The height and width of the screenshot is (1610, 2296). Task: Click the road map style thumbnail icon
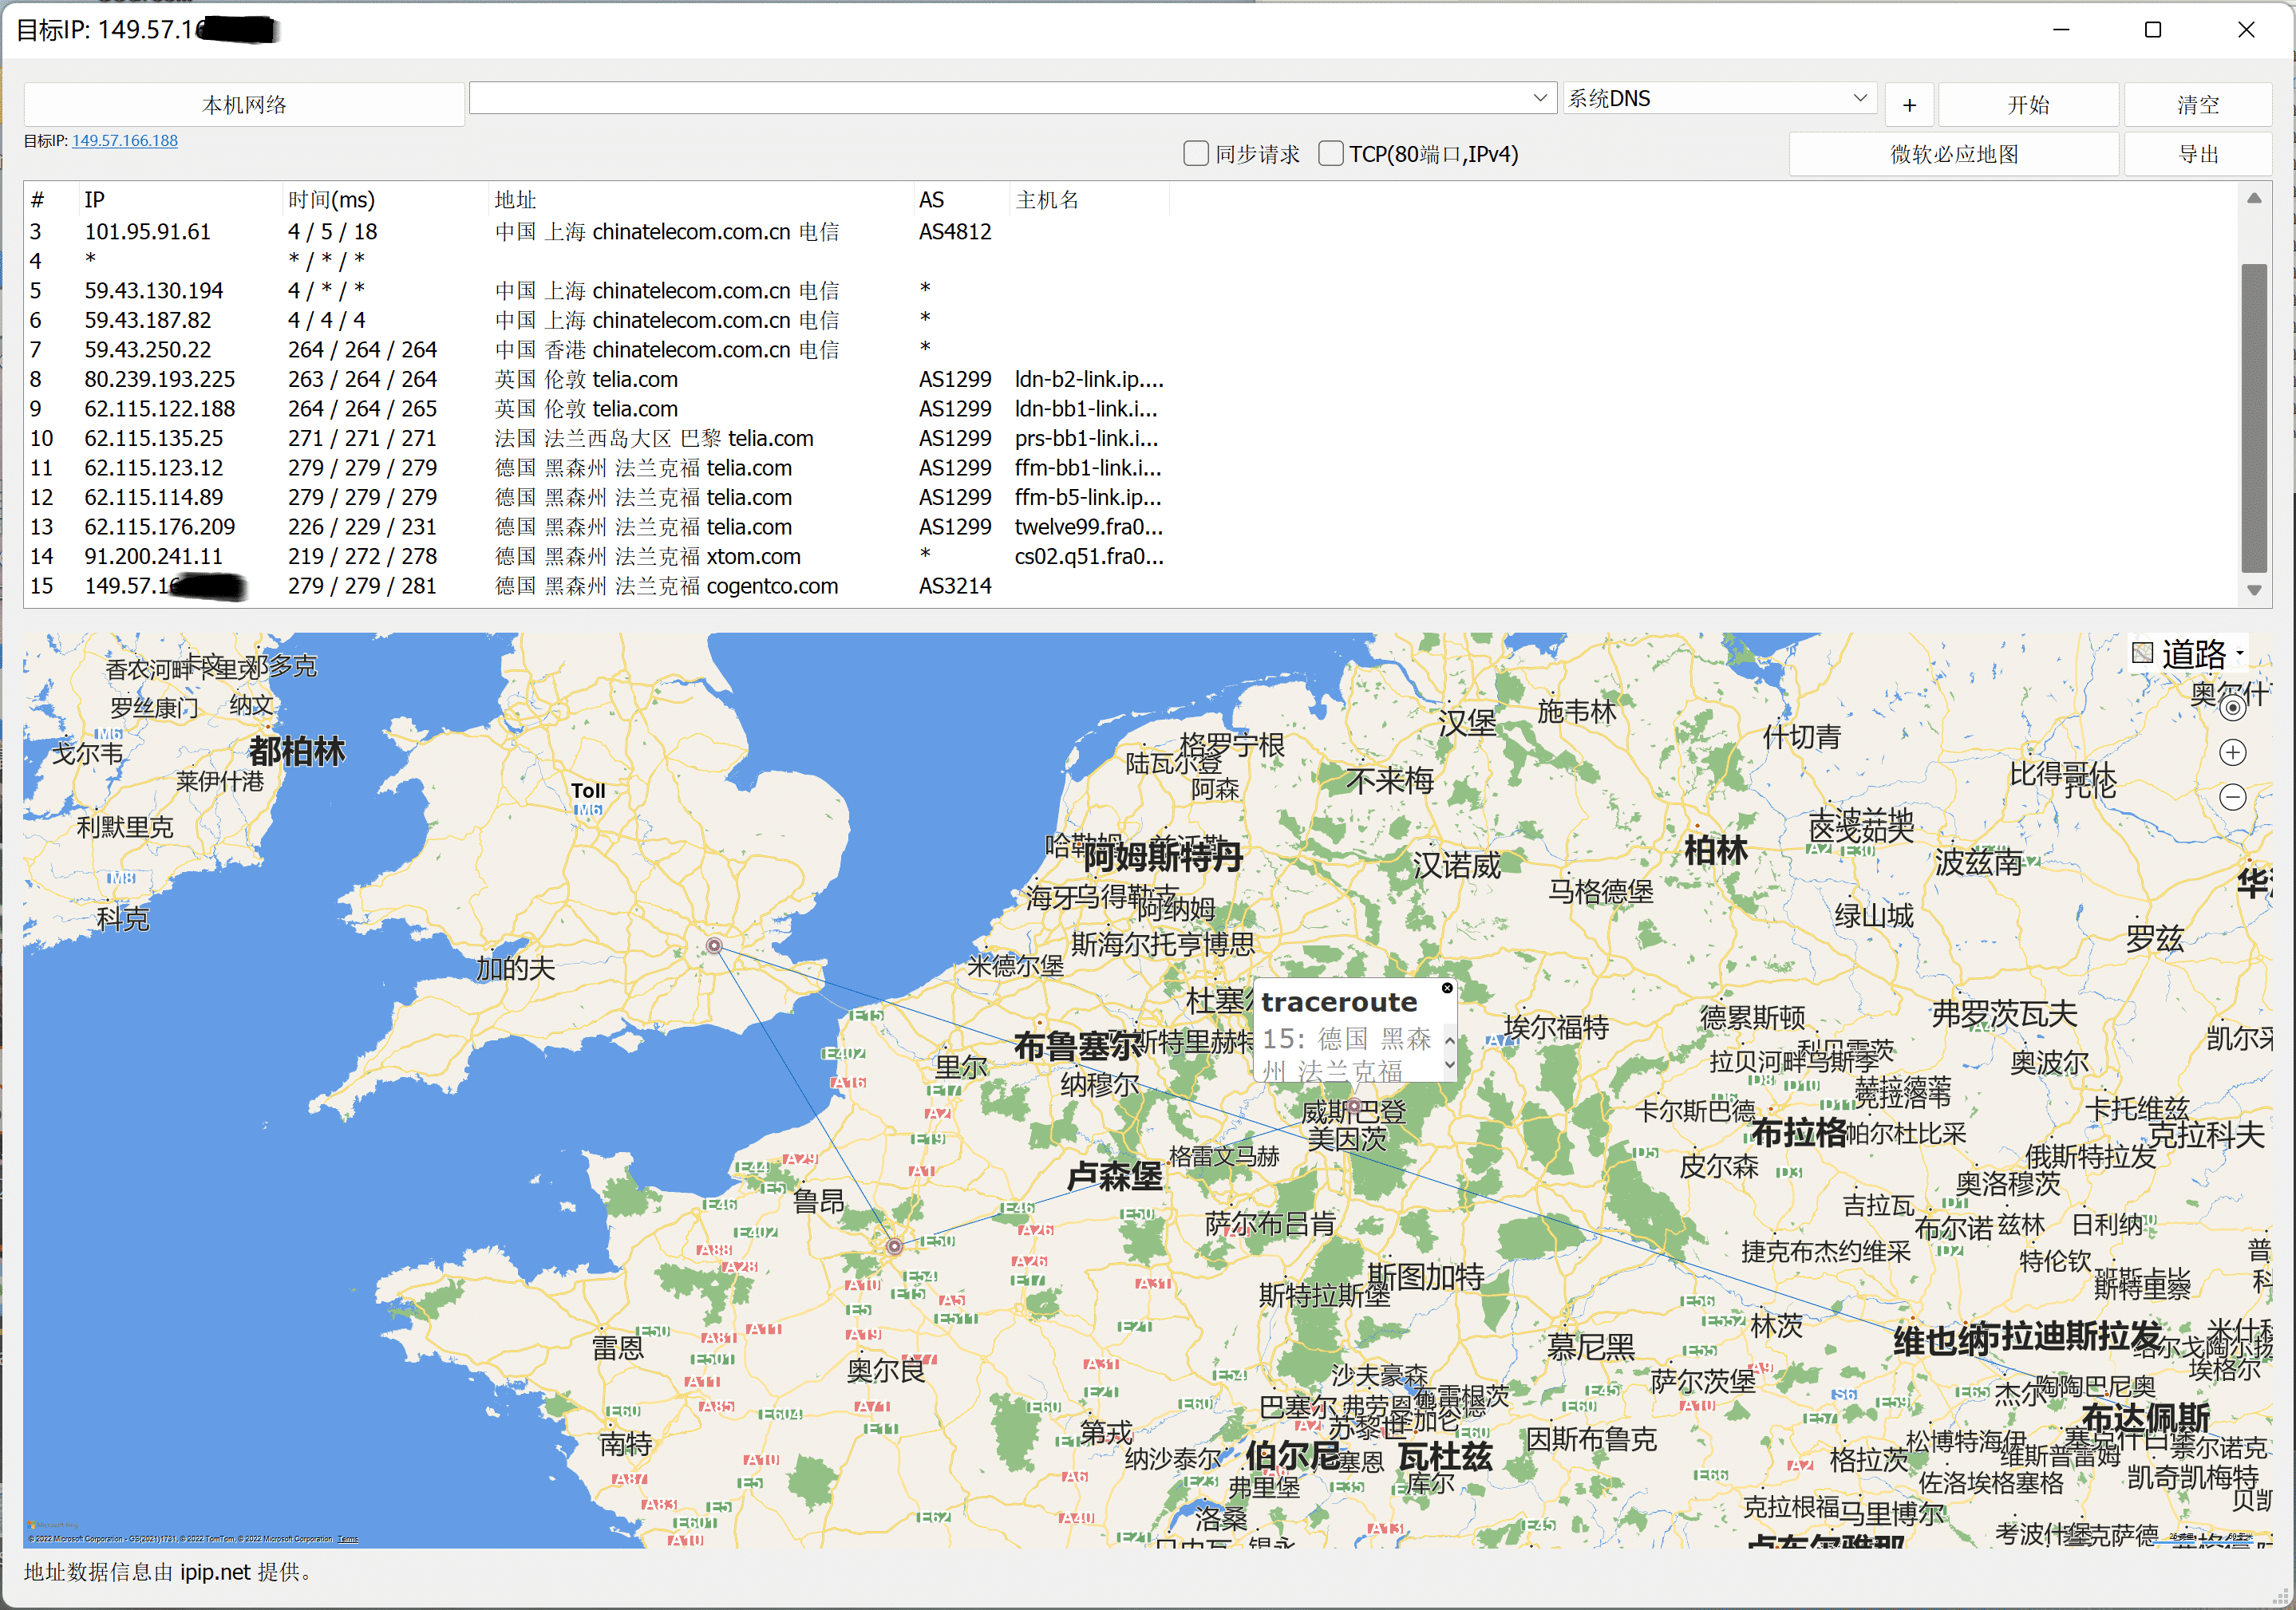(x=2142, y=653)
